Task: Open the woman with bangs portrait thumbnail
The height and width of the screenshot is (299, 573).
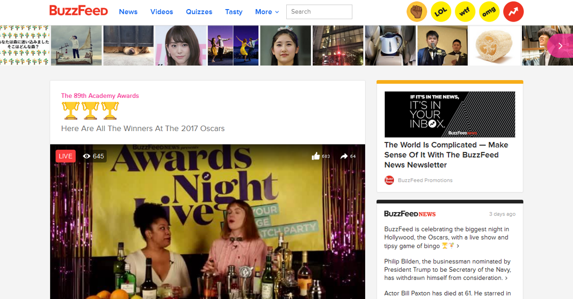Action: (x=181, y=46)
